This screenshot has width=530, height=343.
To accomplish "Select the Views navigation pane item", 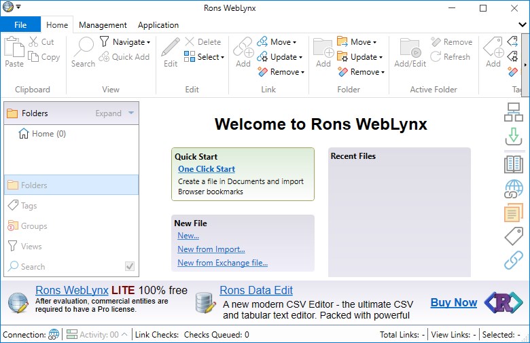I will (x=71, y=246).
